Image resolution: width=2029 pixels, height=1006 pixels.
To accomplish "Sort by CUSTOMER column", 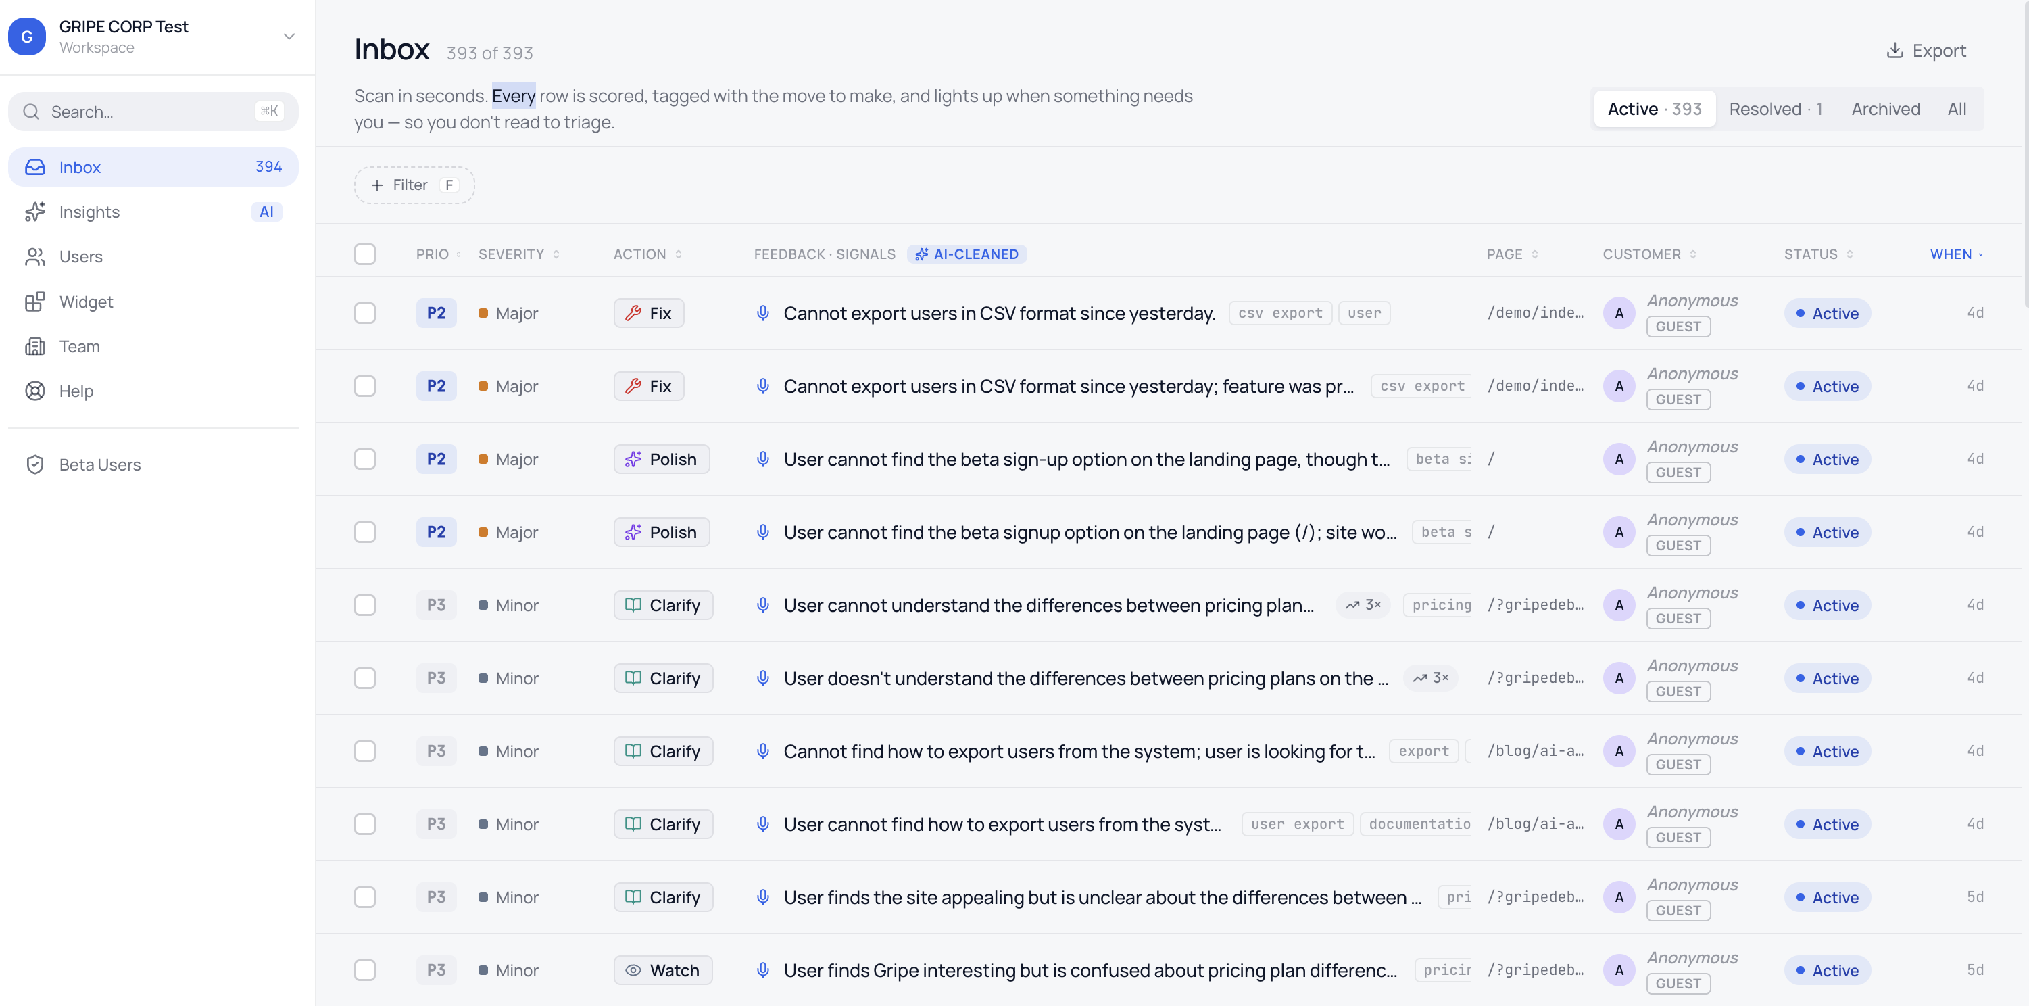I will [x=1649, y=254].
